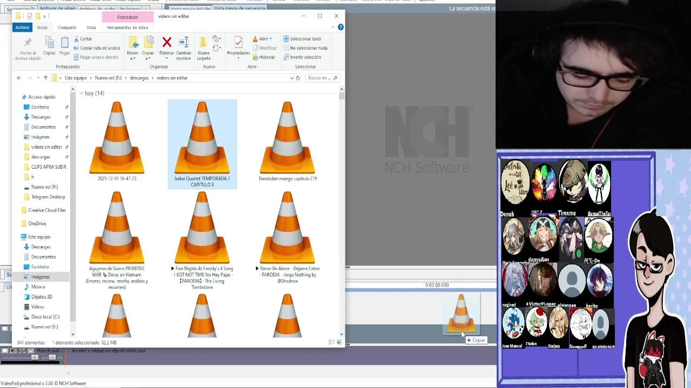
Task: Open the Nuevo elemento dropdown in ribbon
Action: [x=217, y=39]
